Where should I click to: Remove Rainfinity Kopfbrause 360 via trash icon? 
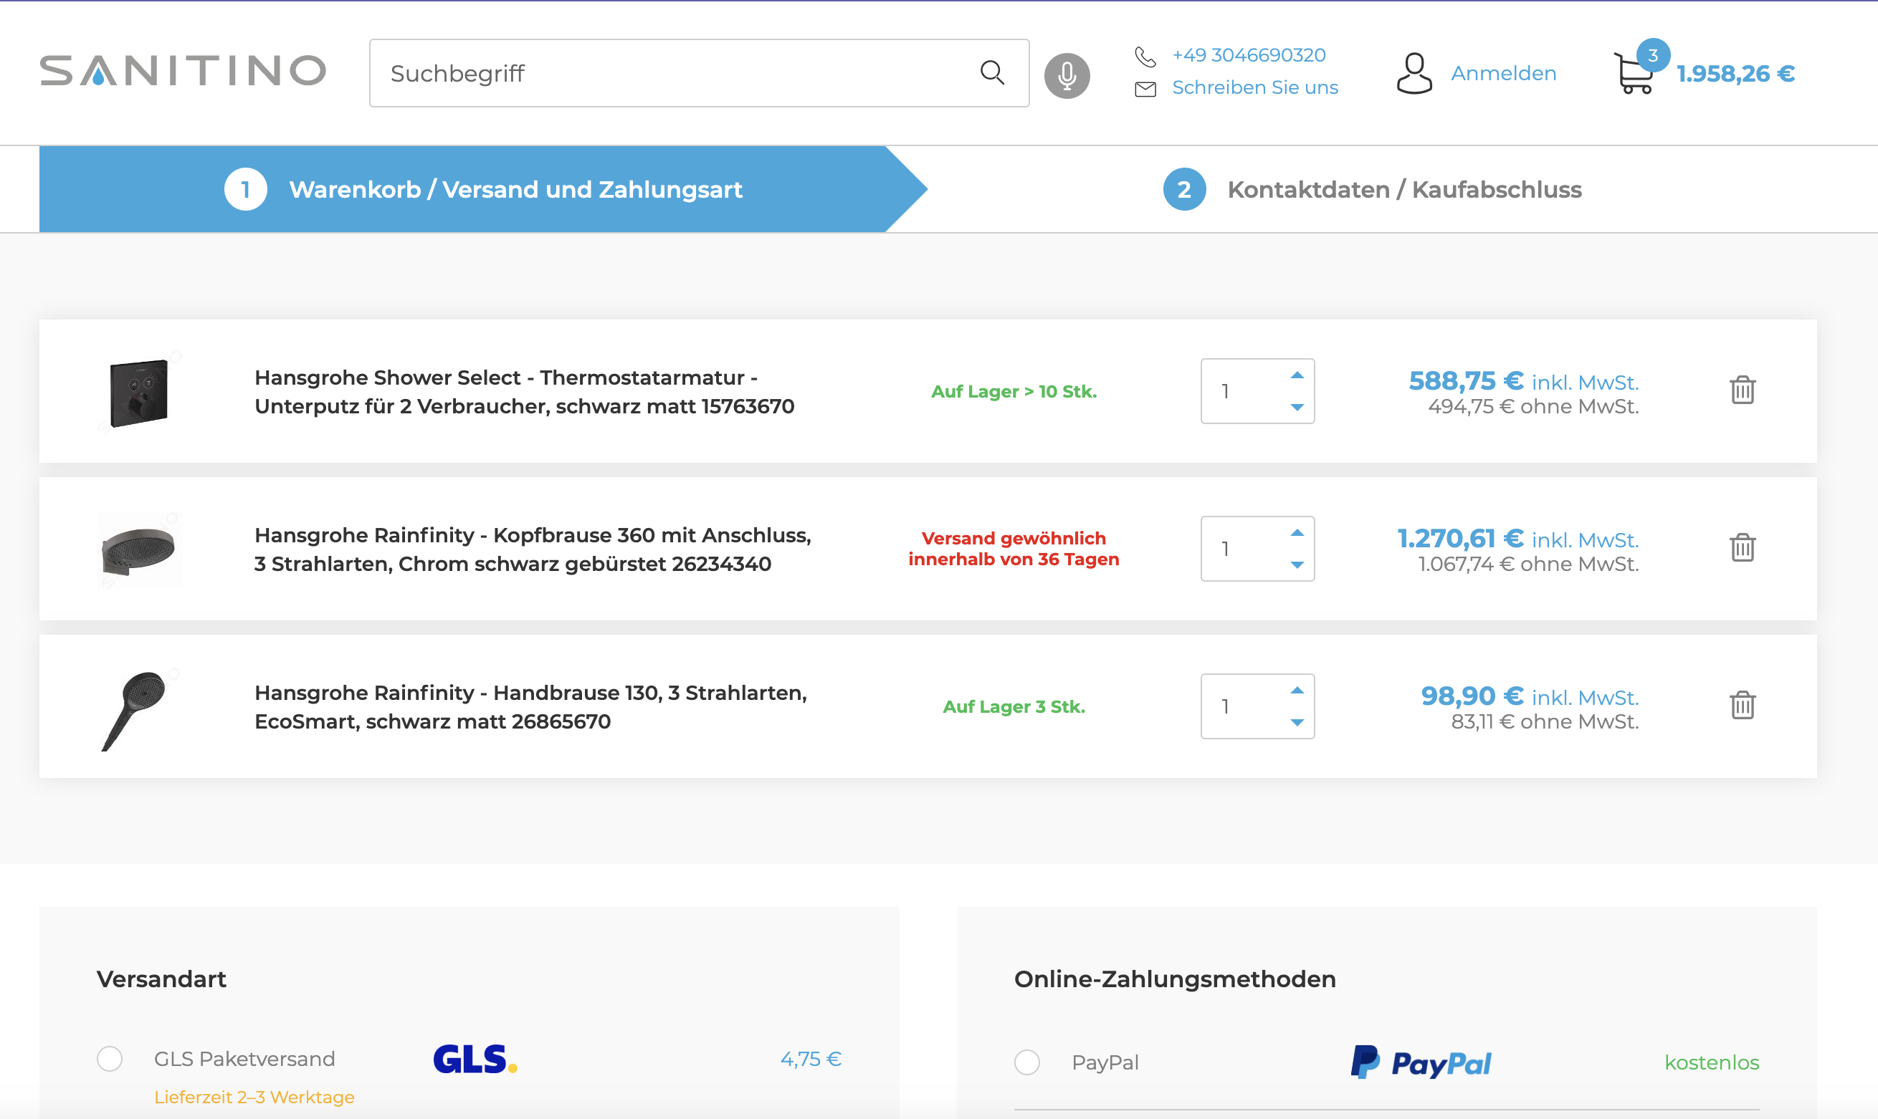tap(1742, 548)
